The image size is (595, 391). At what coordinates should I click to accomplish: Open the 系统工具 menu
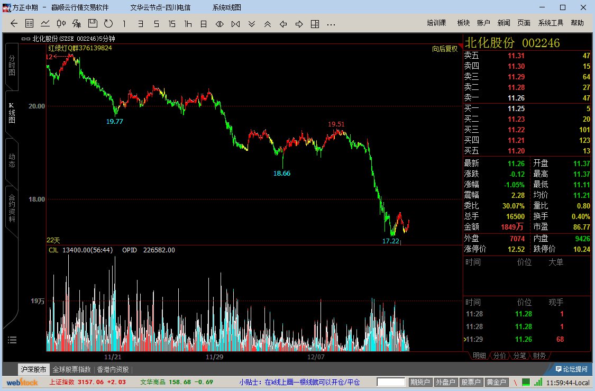[x=551, y=23]
